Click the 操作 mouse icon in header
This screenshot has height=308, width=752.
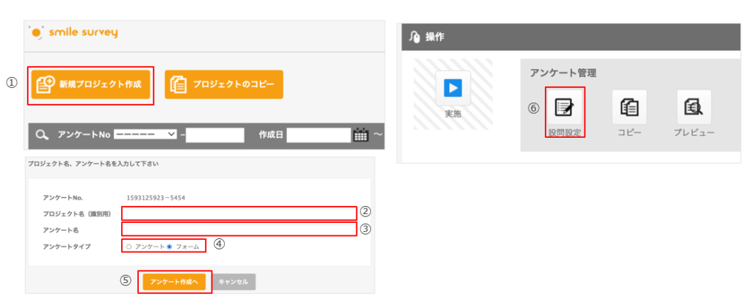[414, 37]
